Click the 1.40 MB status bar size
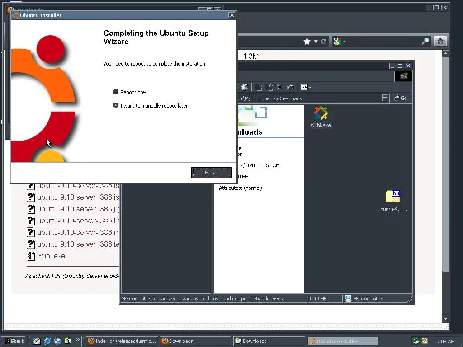Screen dimensions: 463x347 [x=318, y=299]
